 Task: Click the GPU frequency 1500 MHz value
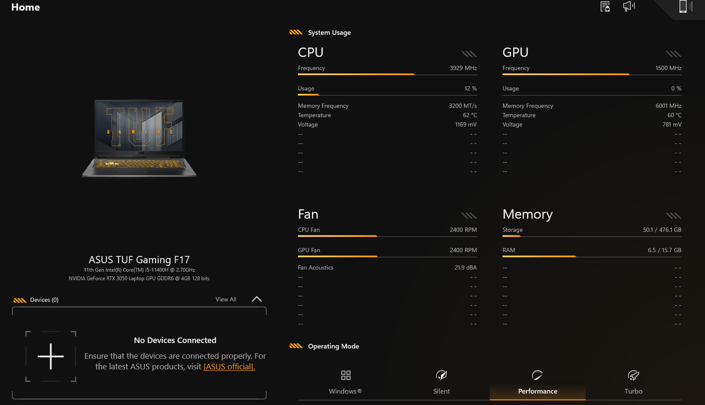(668, 68)
